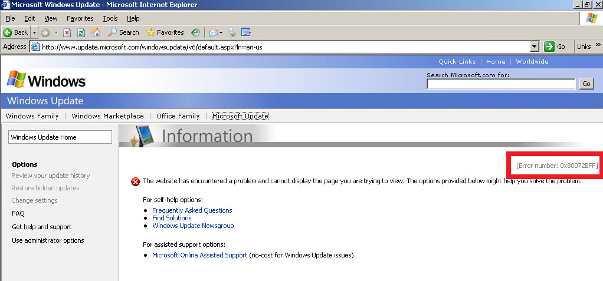Open Microsoft Online Assisted Support link

click(x=199, y=255)
